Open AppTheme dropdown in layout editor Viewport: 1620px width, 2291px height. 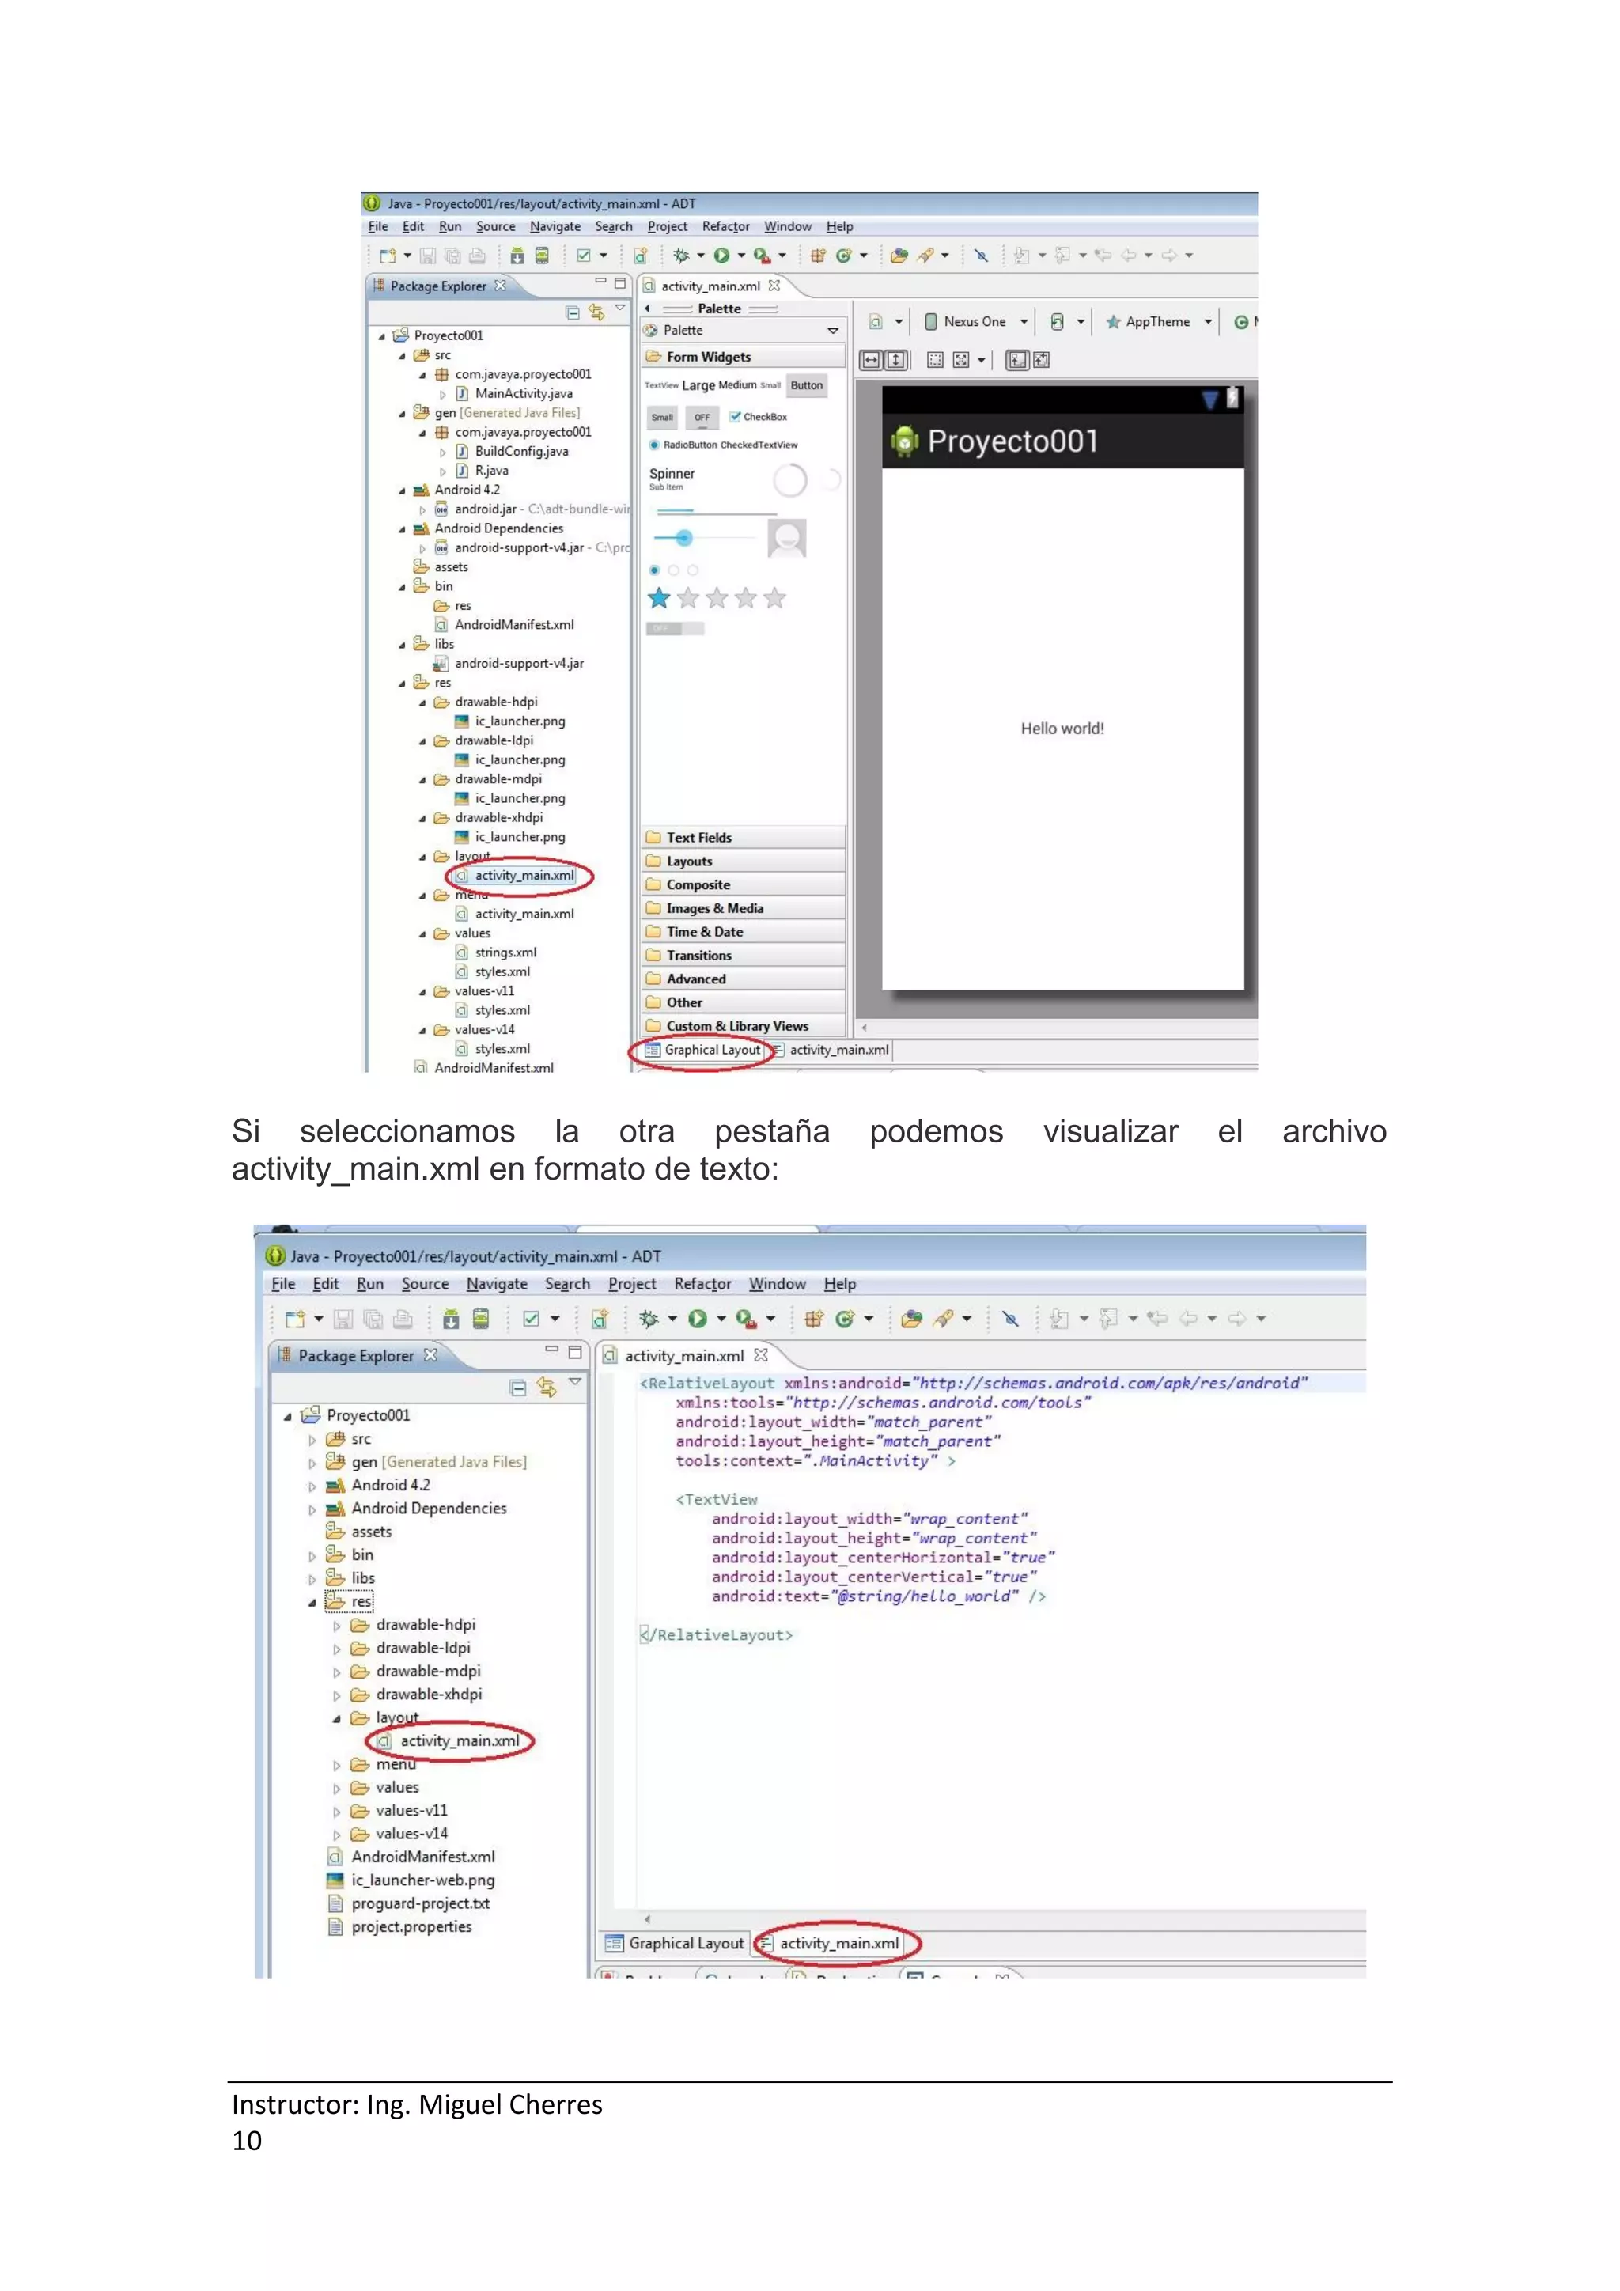(x=1159, y=322)
